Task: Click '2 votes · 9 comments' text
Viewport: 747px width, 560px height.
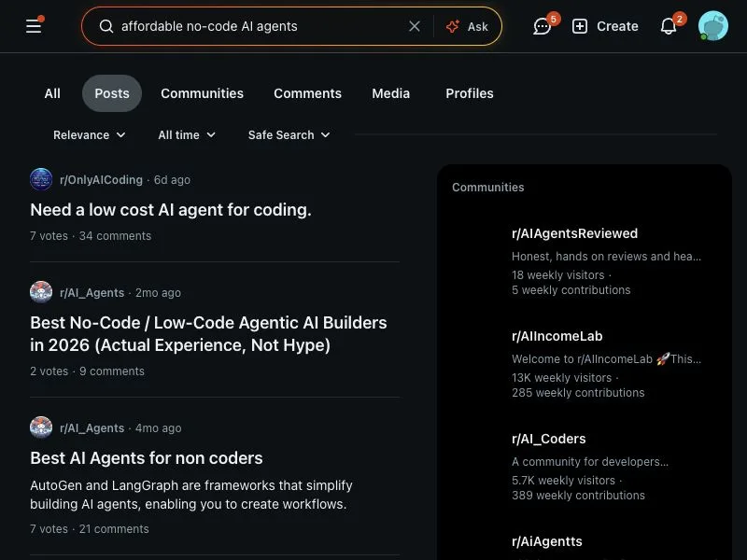Action: pos(87,371)
